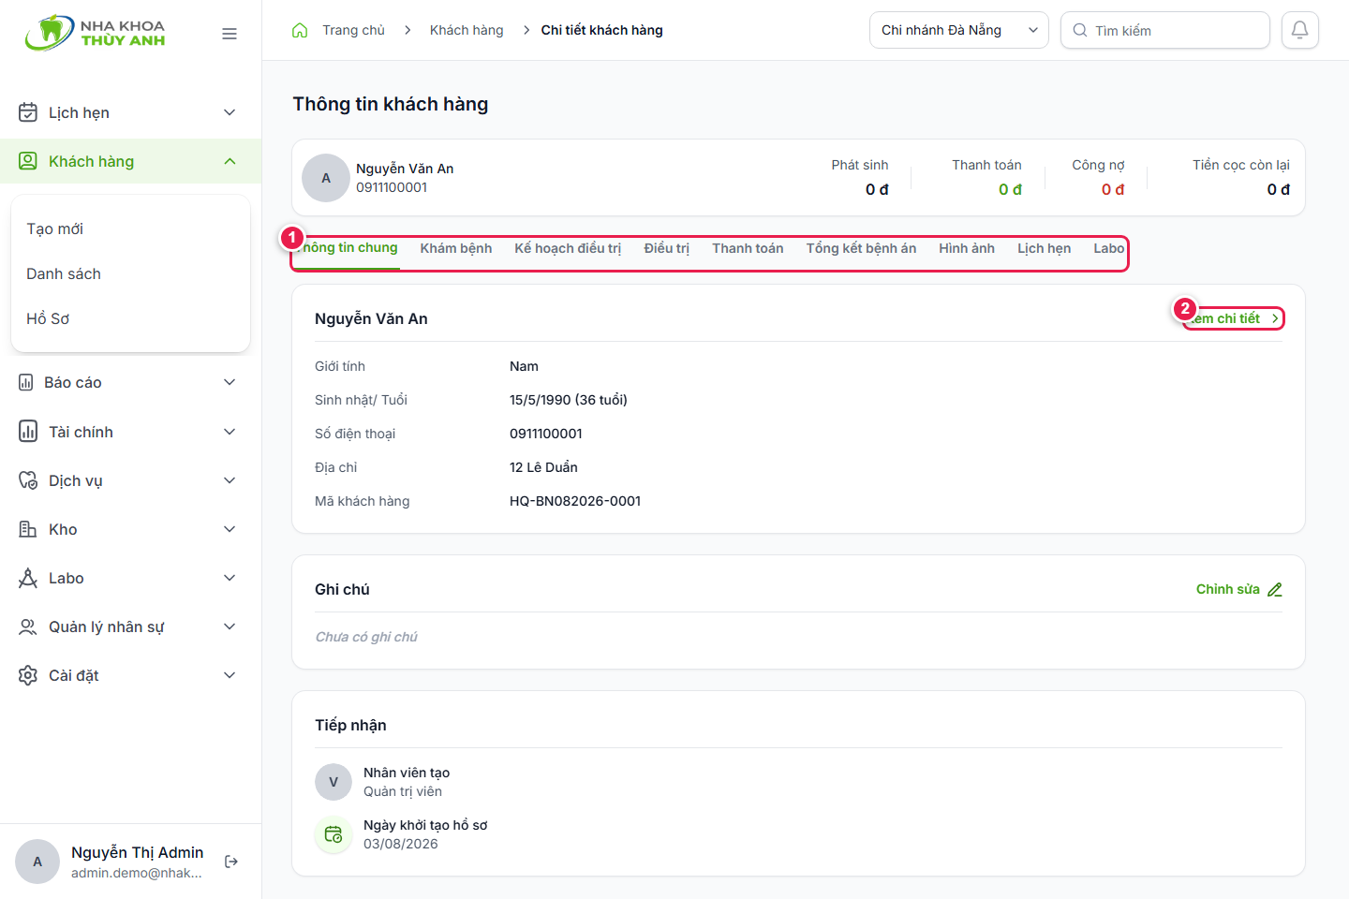Open Tạo mới in Khách hàng submenu
This screenshot has height=899, width=1349.
[55, 228]
